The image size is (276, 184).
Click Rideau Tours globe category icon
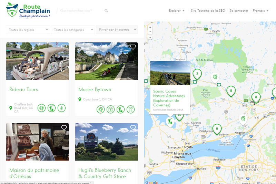tap(41, 108)
